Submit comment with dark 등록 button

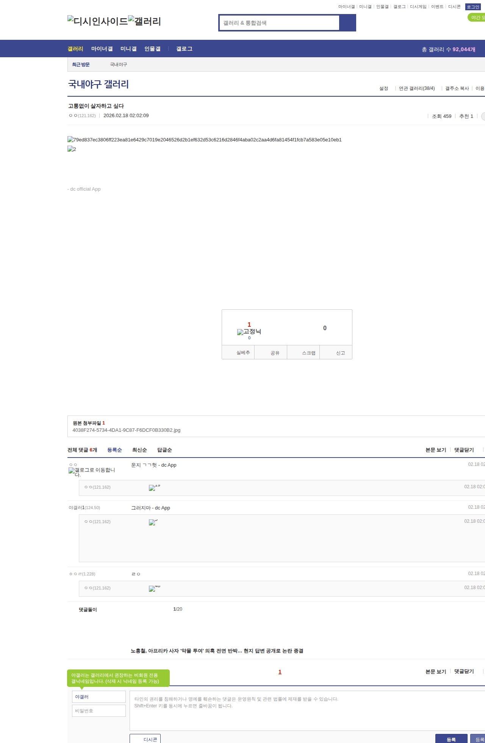click(x=451, y=739)
